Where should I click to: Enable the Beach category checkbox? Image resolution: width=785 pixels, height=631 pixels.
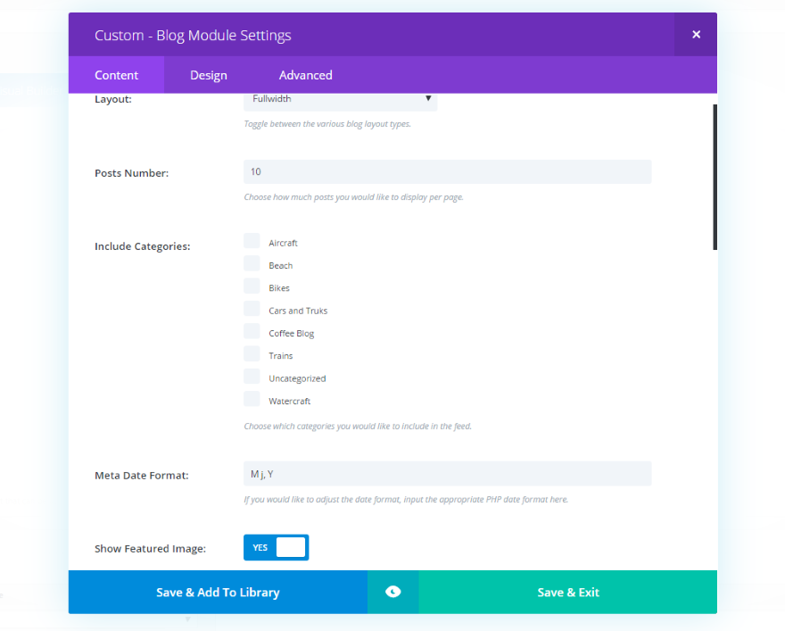click(x=252, y=264)
